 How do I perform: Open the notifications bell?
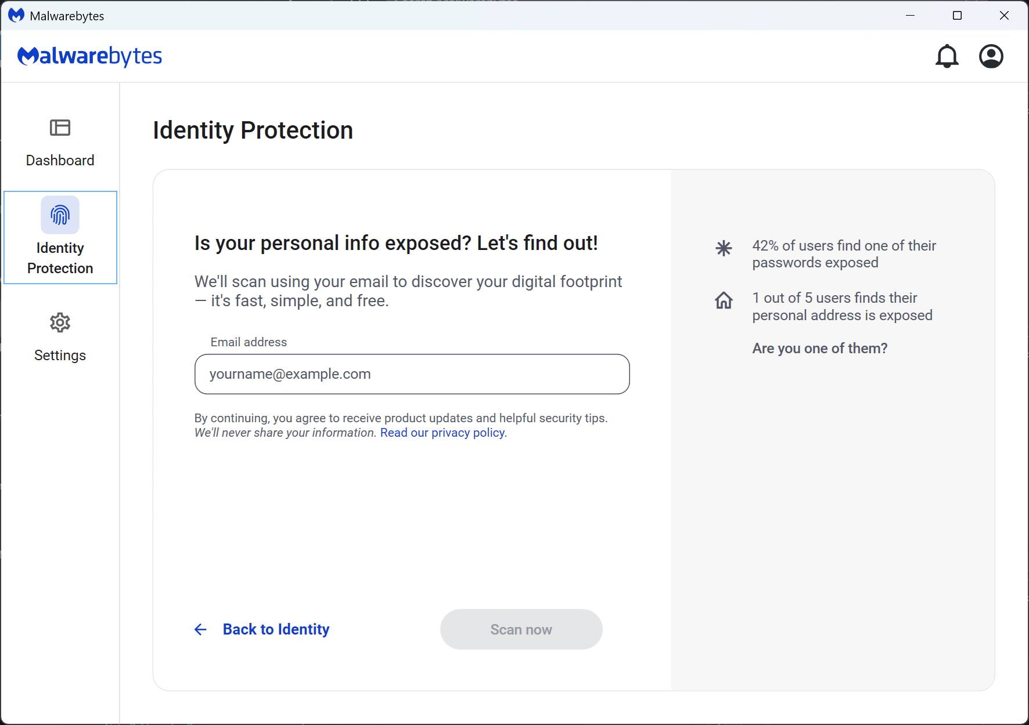pos(947,56)
